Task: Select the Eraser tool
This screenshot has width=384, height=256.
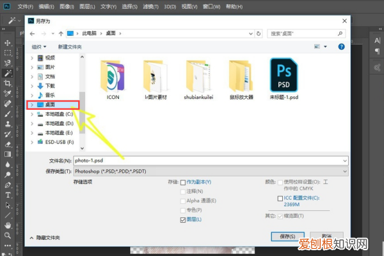Action: click(x=8, y=144)
